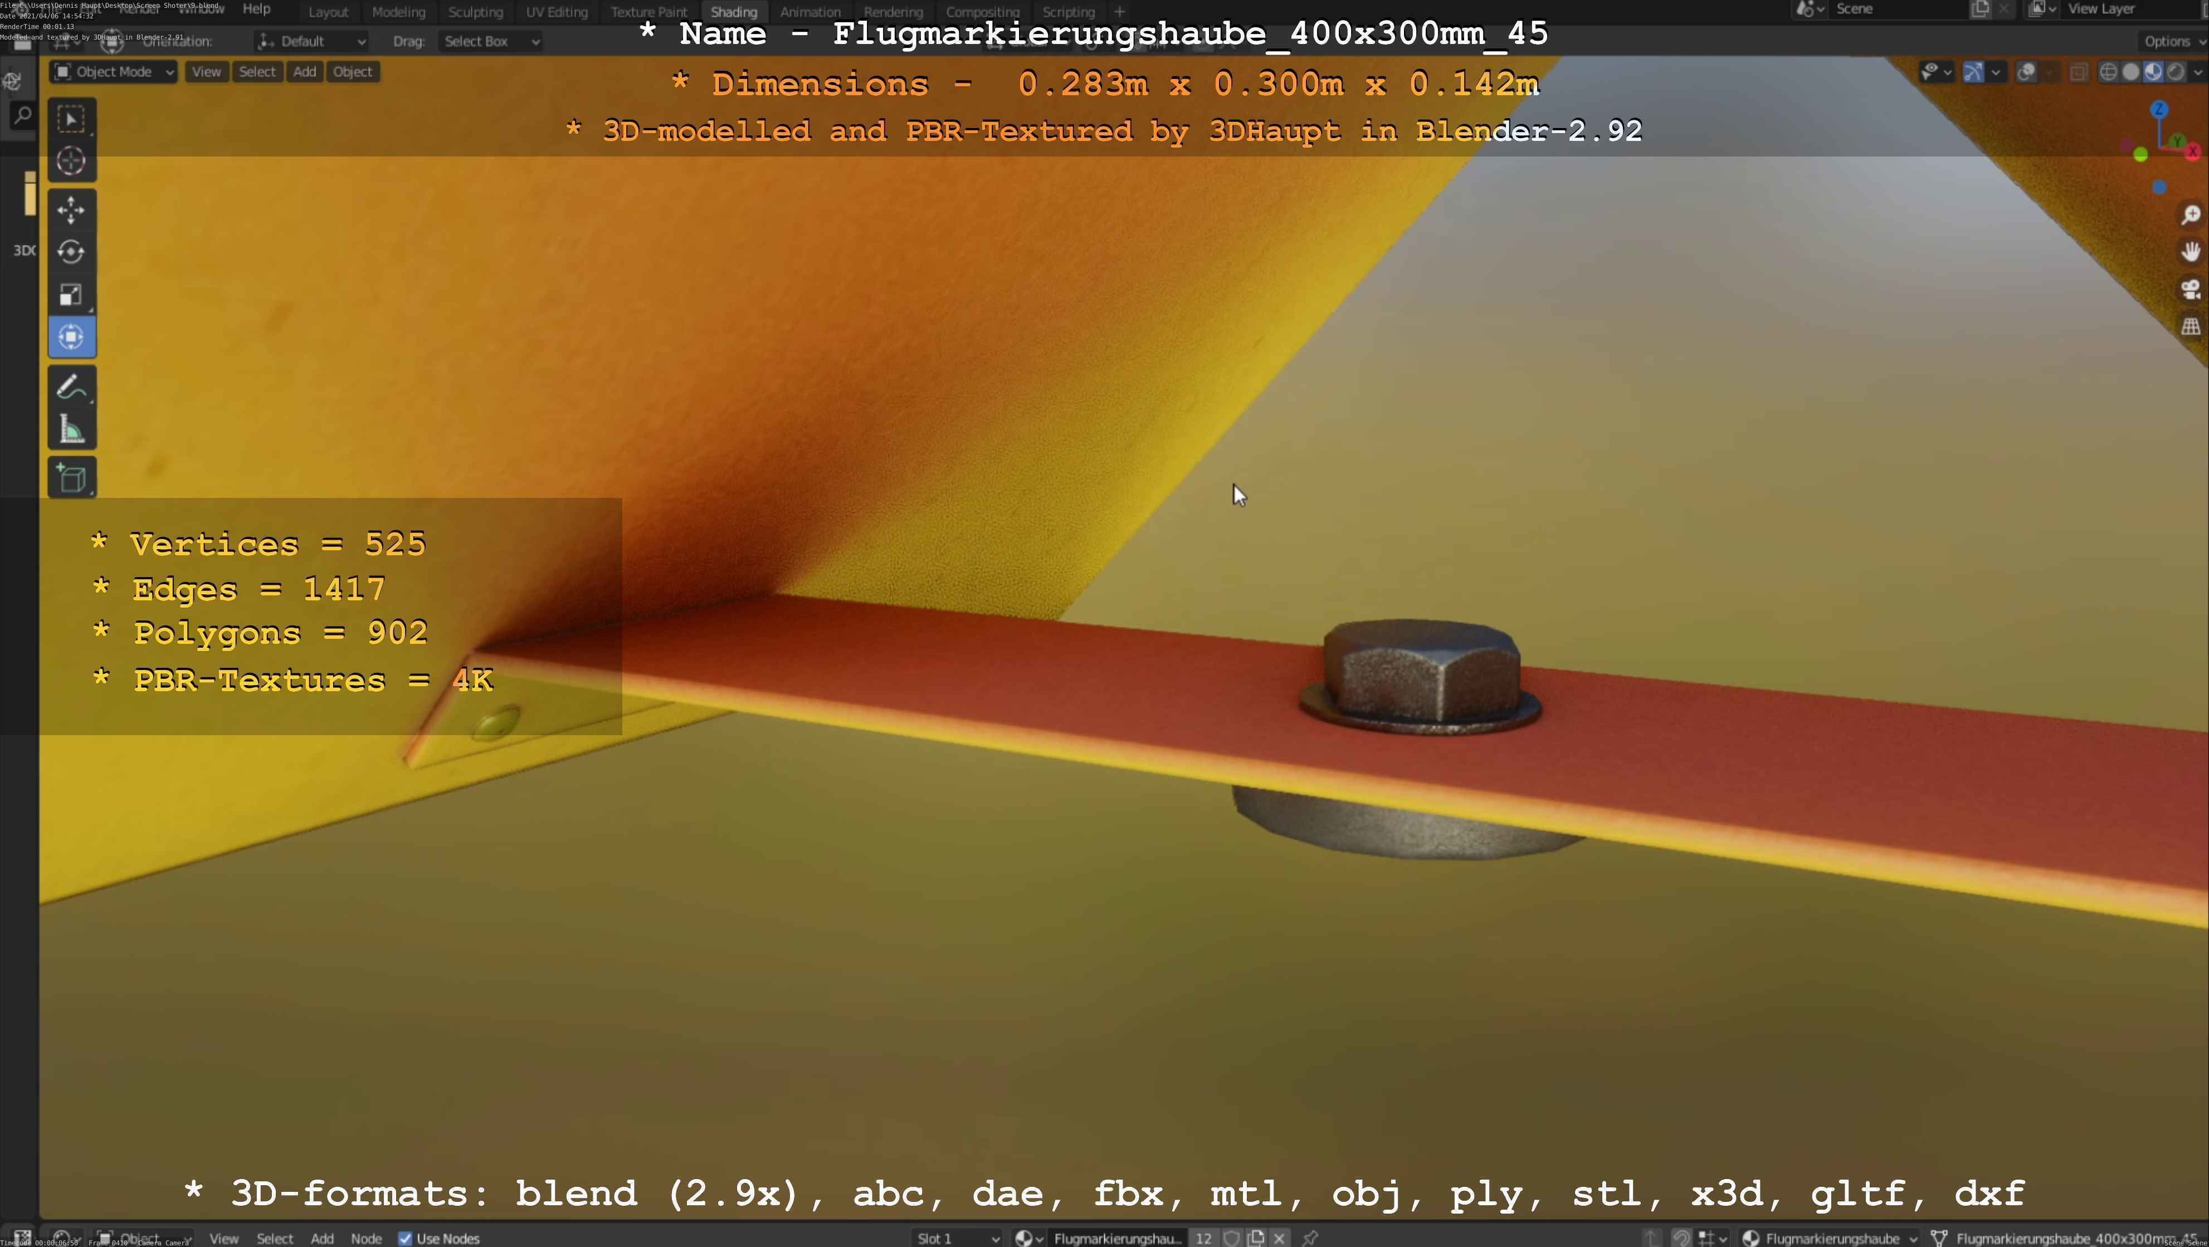Click the camera view icon
Viewport: 2209px width, 1247px height.
(x=2191, y=289)
